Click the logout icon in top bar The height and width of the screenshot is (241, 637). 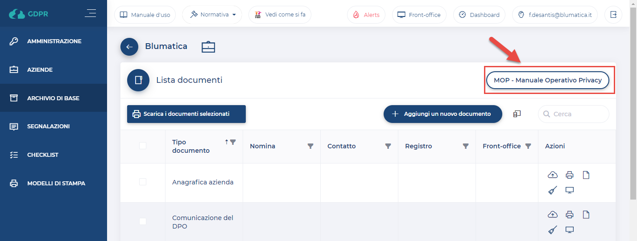(x=613, y=15)
